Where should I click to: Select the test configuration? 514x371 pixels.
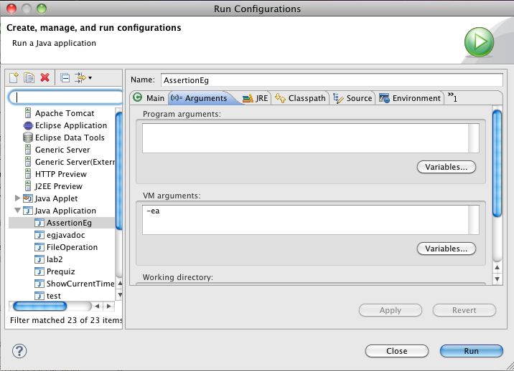pyautogui.click(x=53, y=296)
